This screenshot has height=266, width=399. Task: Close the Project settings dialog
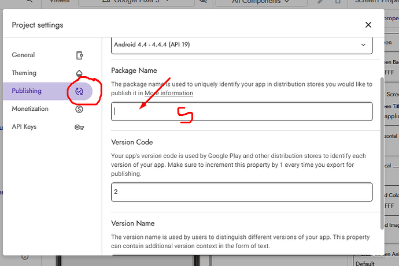point(368,25)
